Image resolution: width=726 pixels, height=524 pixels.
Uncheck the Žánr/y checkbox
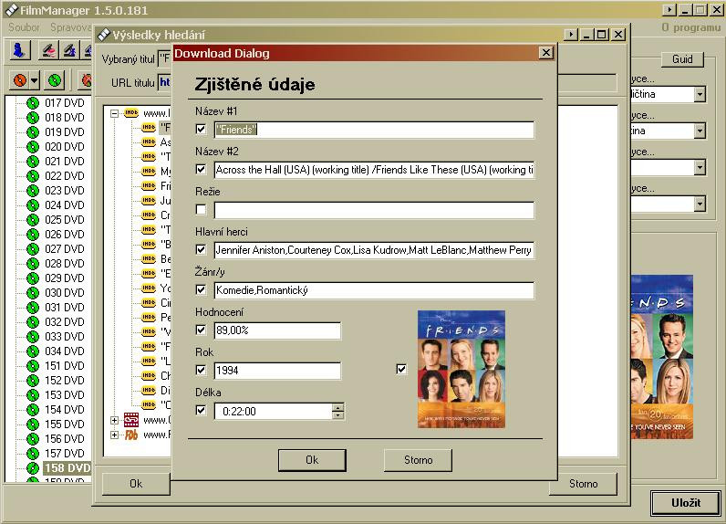pos(201,289)
